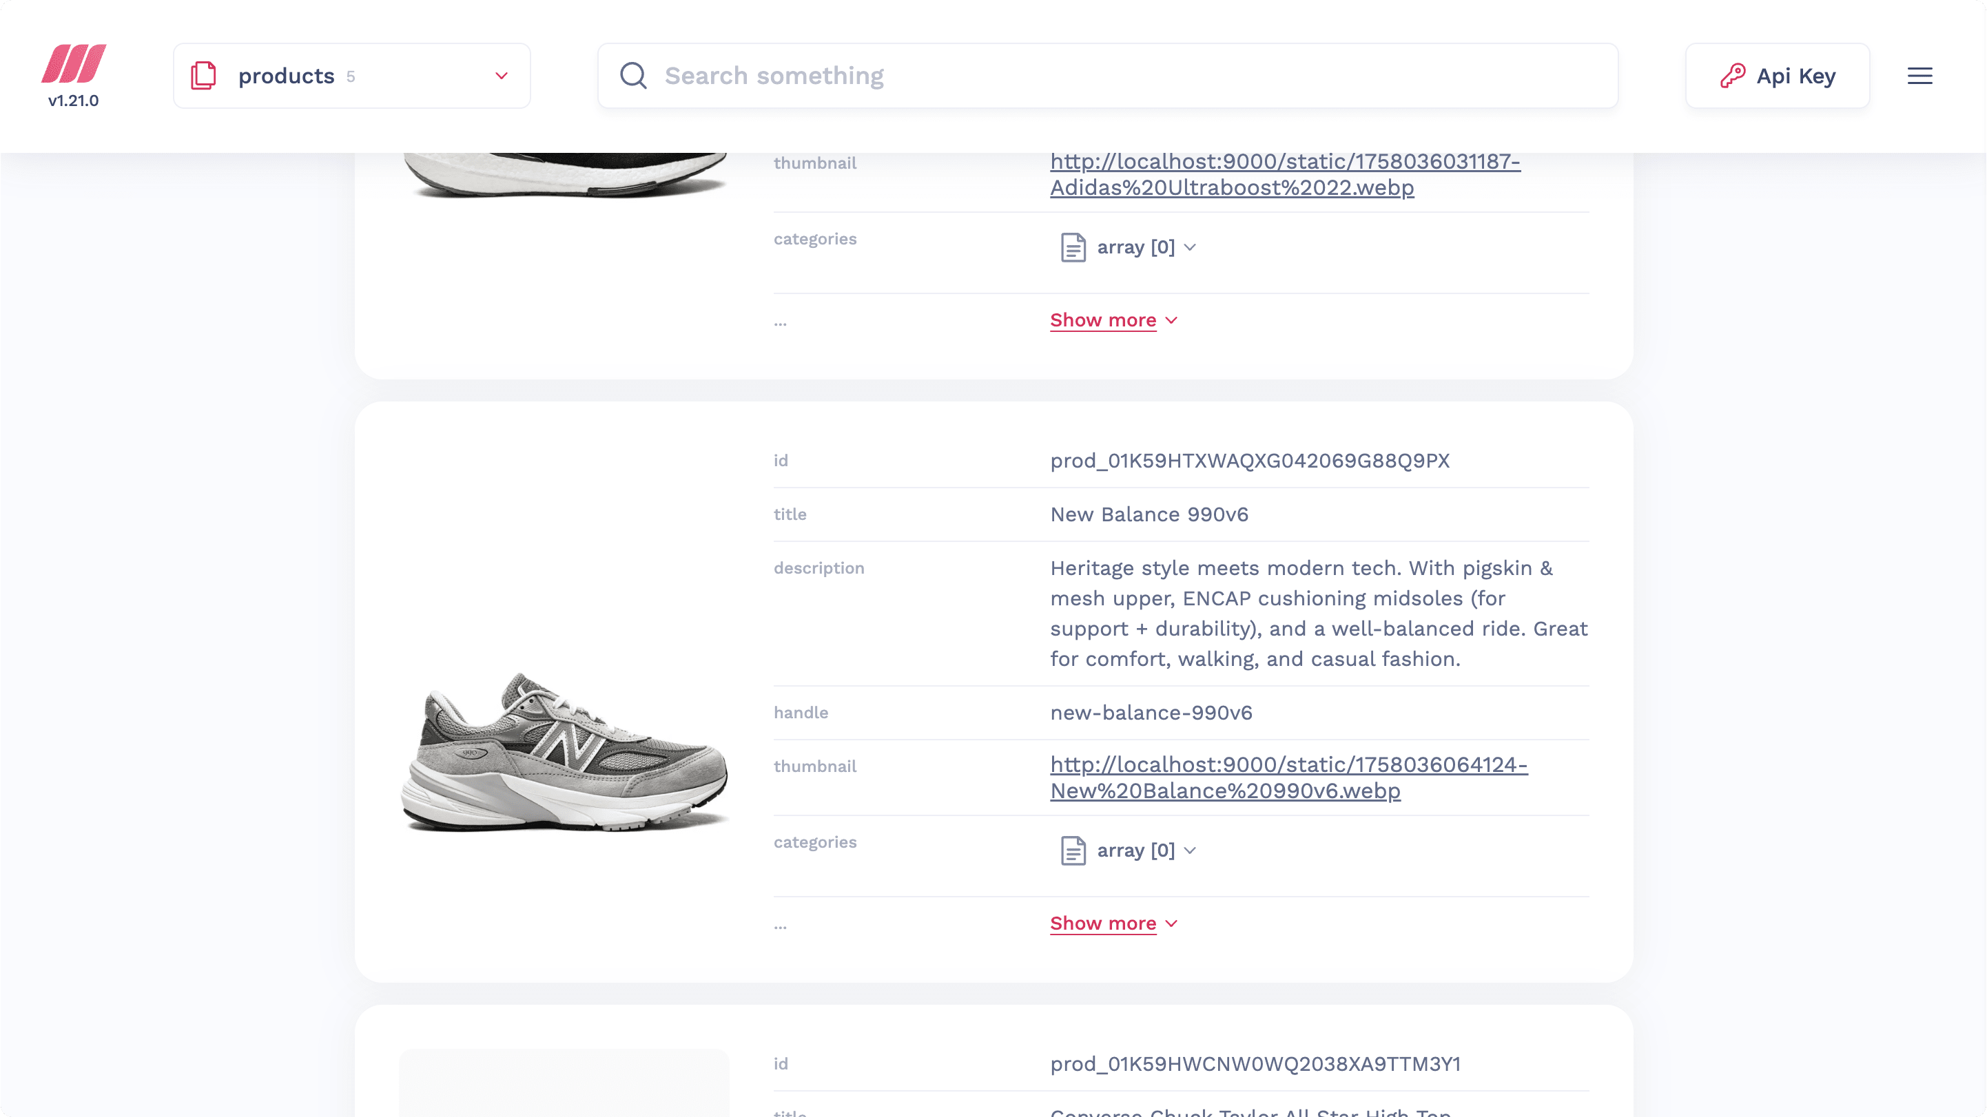Image resolution: width=1987 pixels, height=1117 pixels.
Task: Click the New Balance 990v6 shoe image
Action: click(564, 751)
